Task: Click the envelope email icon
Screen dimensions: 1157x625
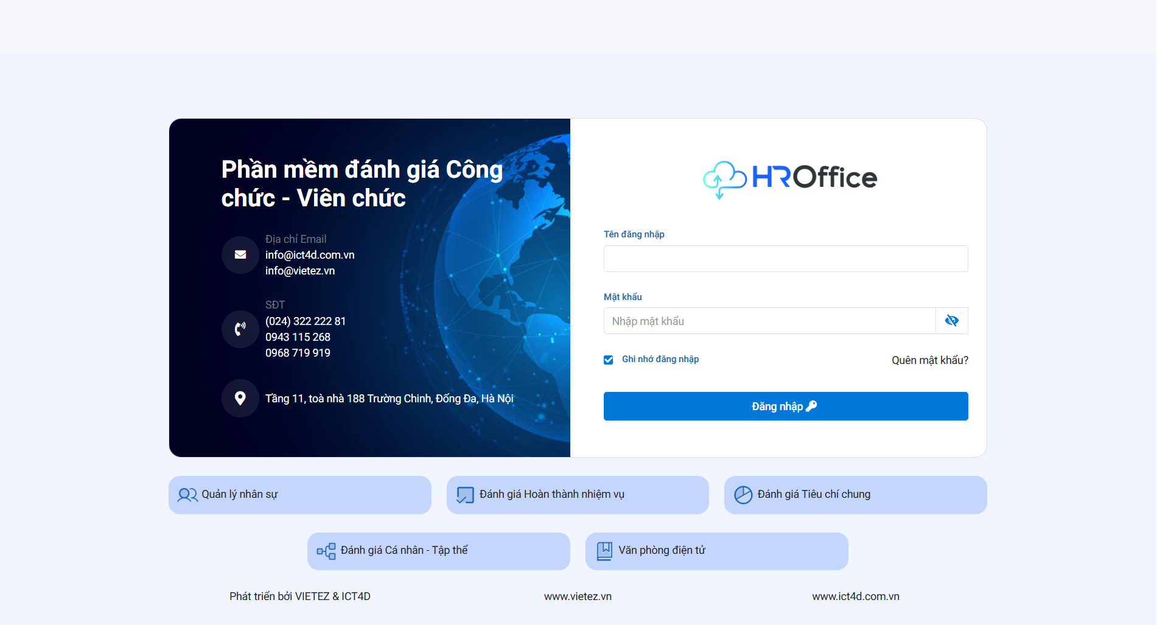Action: click(240, 255)
